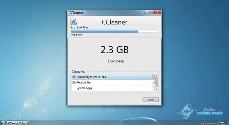Open the CCleaner taskbar button

[x=14, y=123]
